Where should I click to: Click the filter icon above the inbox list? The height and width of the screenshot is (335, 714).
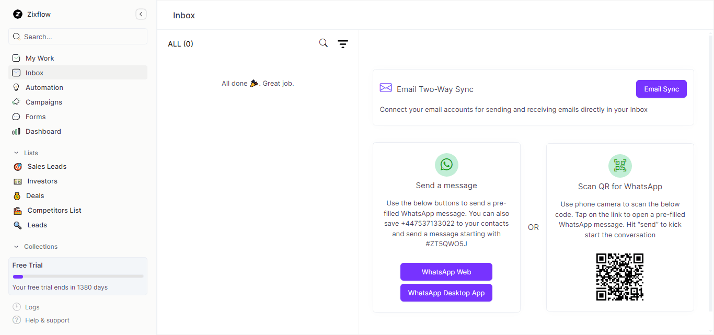[x=343, y=43]
